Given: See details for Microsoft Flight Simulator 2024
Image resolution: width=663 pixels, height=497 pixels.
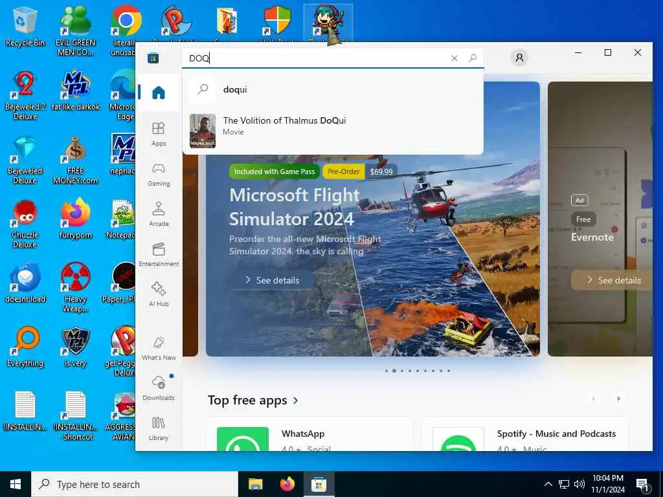Looking at the screenshot, I should pos(272,280).
